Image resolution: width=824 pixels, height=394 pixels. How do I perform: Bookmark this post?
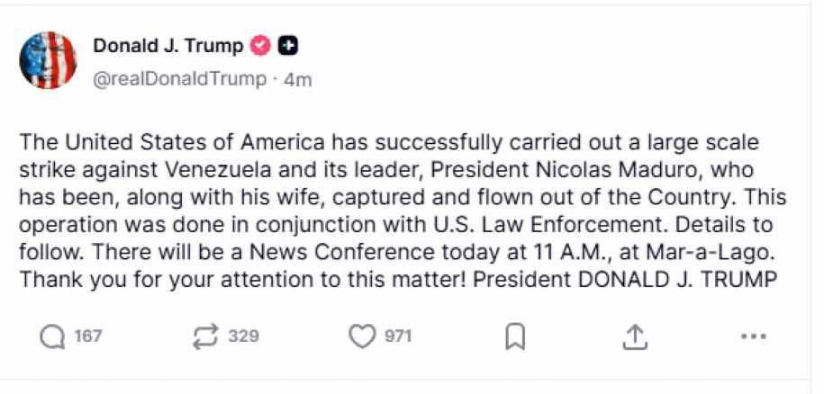click(515, 337)
